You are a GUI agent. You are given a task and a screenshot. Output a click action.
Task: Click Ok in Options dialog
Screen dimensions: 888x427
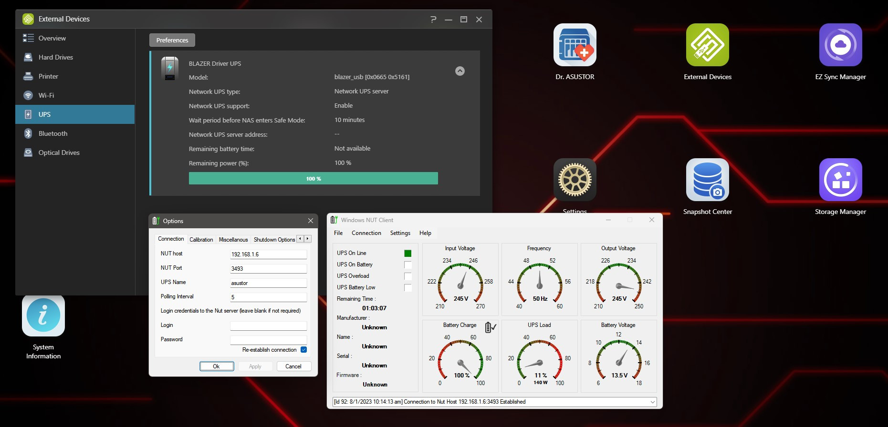[x=217, y=366]
